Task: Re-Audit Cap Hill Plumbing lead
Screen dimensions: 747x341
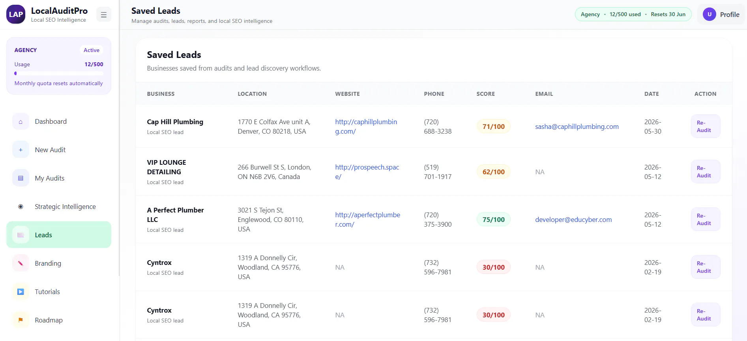Action: point(705,126)
